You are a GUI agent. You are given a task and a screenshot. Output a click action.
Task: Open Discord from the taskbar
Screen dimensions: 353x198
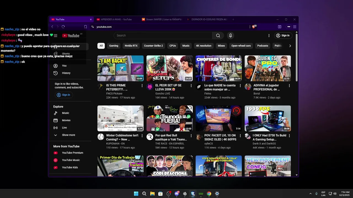click(177, 194)
